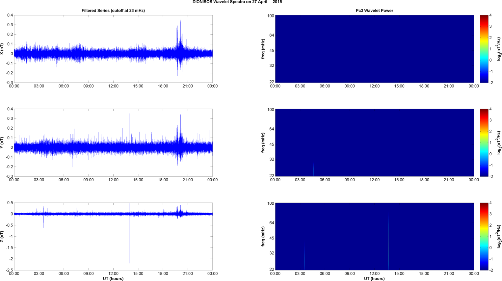Image resolution: width=502 pixels, height=281 pixels.
Task: Click UT (hours) label under bottom wavelet plot
Action: (374, 279)
